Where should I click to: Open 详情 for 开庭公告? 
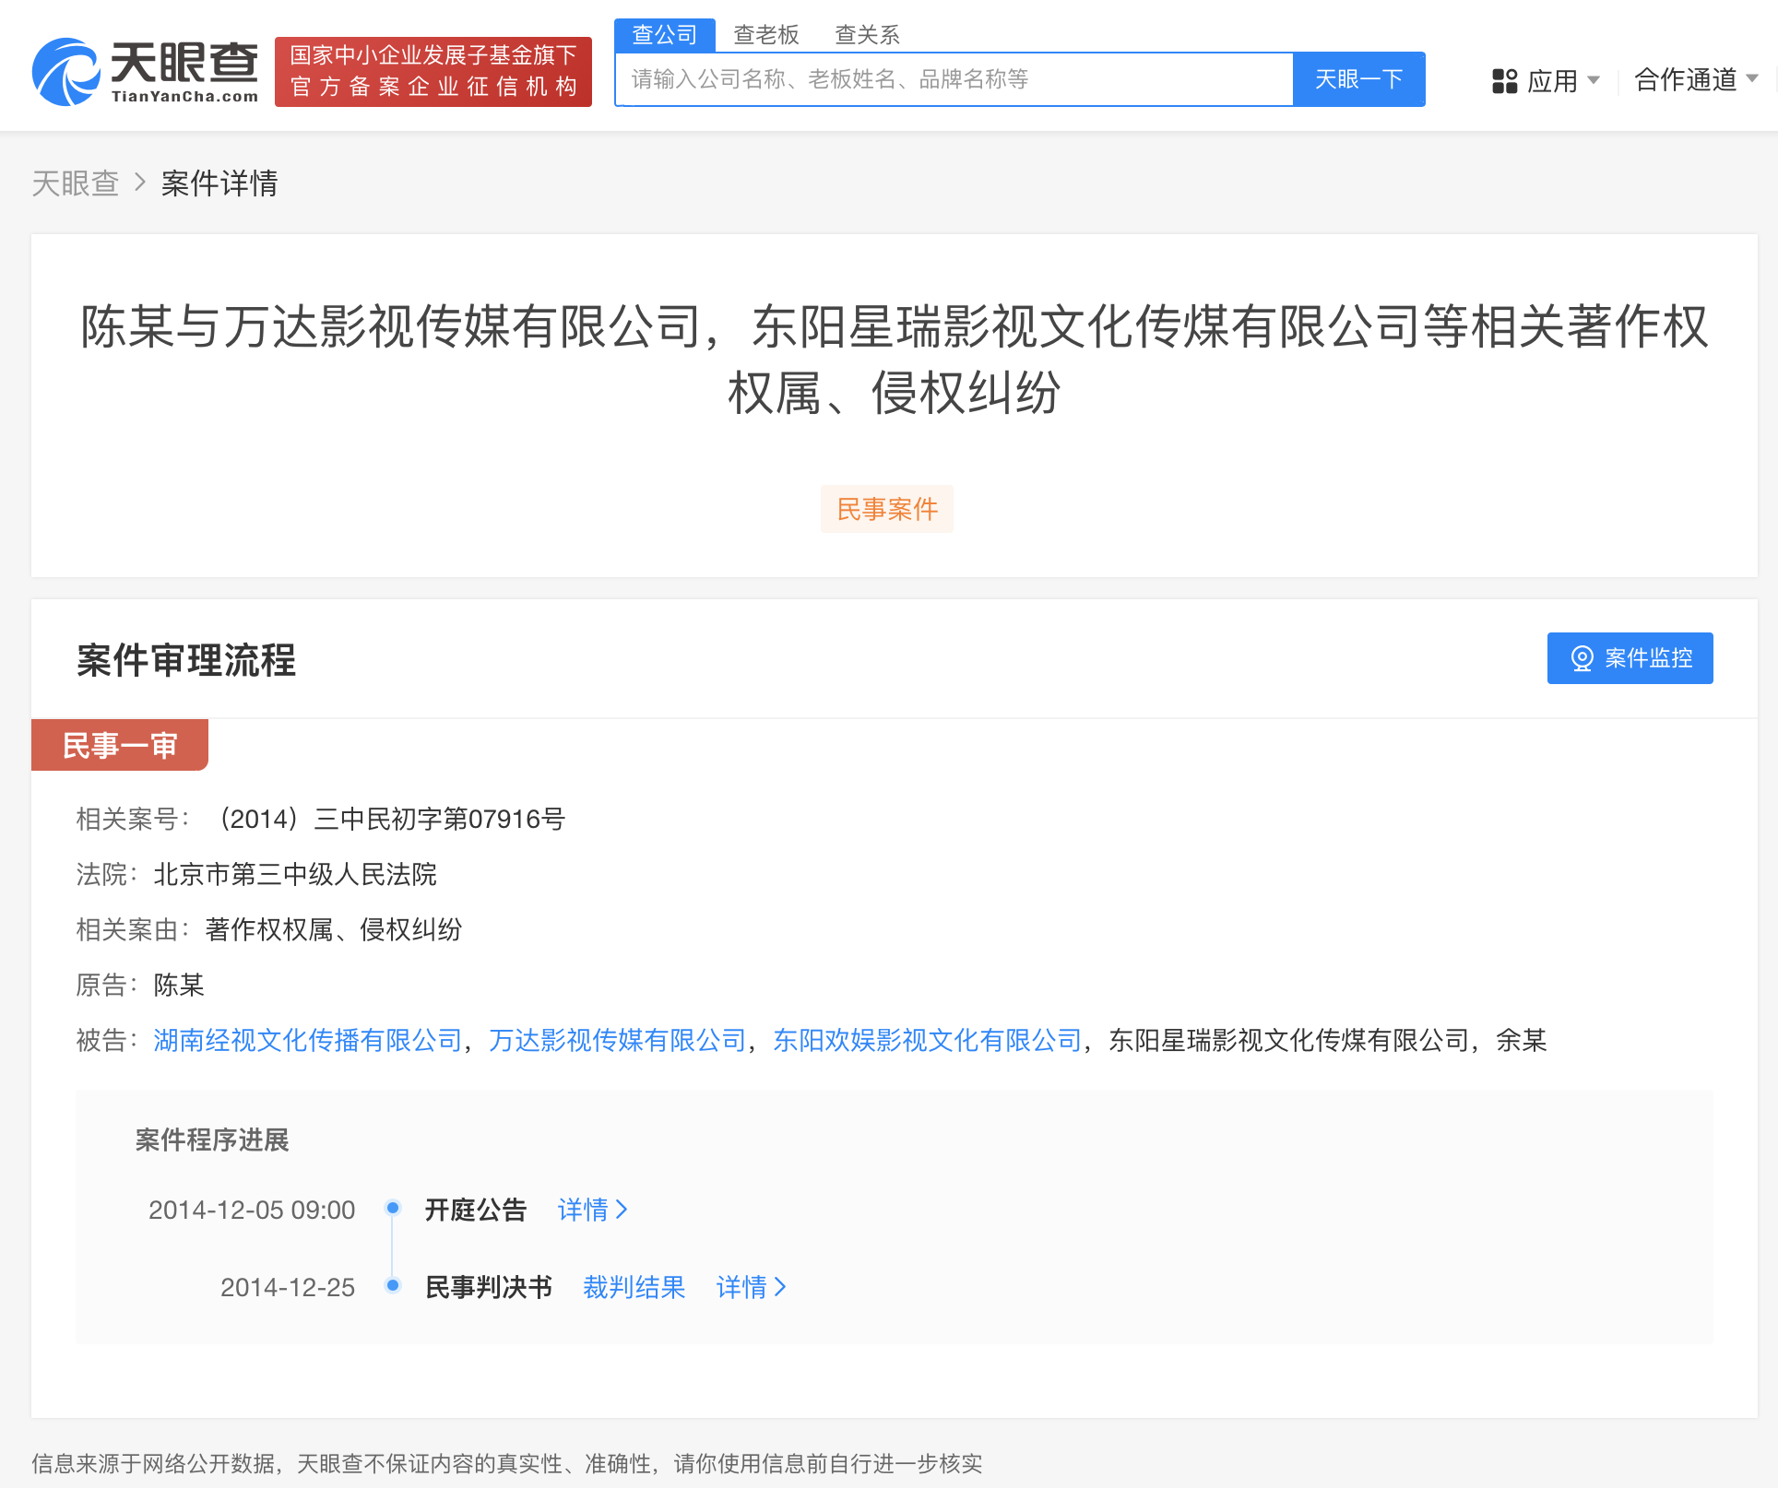click(x=593, y=1210)
